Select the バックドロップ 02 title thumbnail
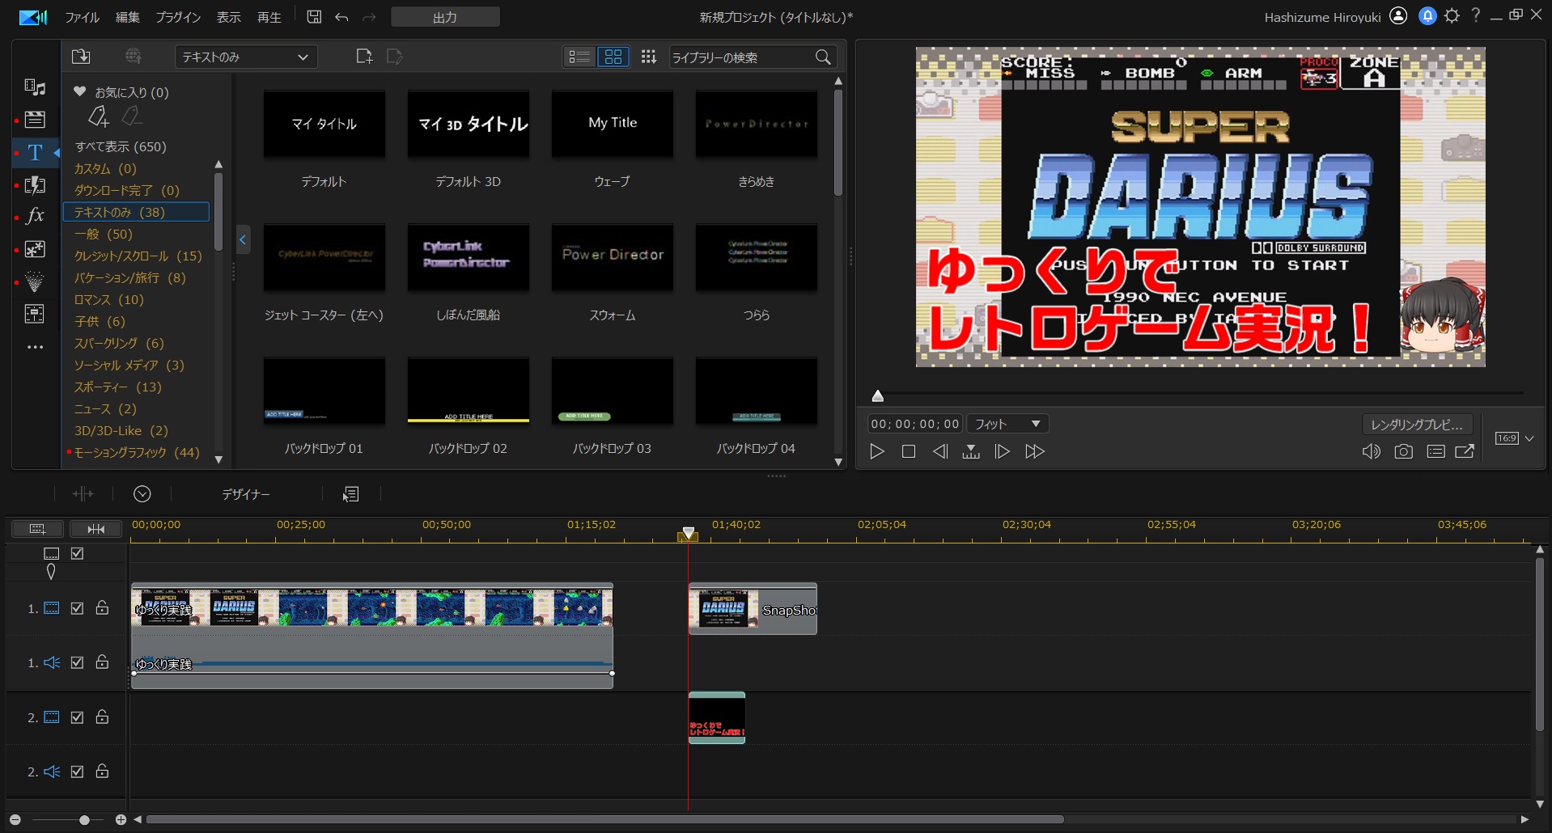The image size is (1552, 833). (469, 391)
